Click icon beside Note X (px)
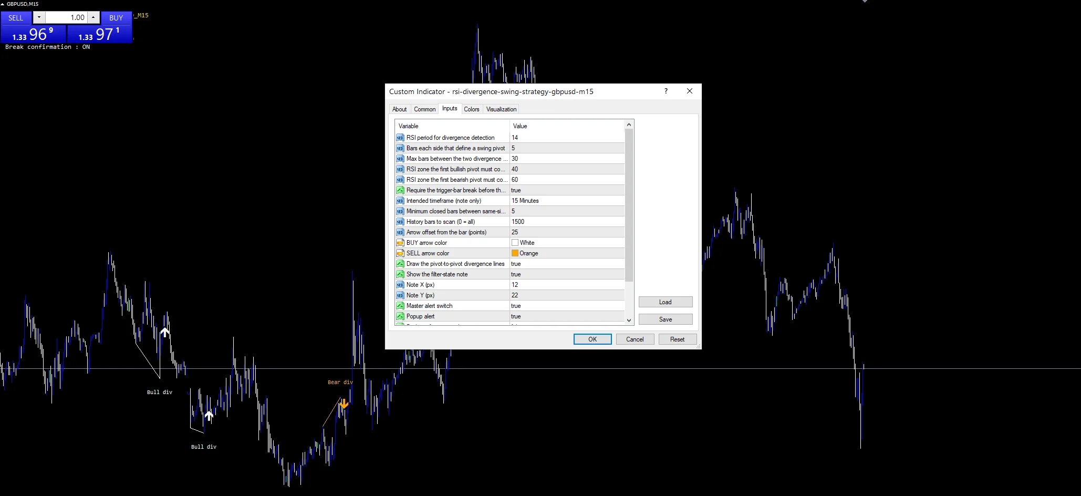The width and height of the screenshot is (1081, 496). pos(400,285)
